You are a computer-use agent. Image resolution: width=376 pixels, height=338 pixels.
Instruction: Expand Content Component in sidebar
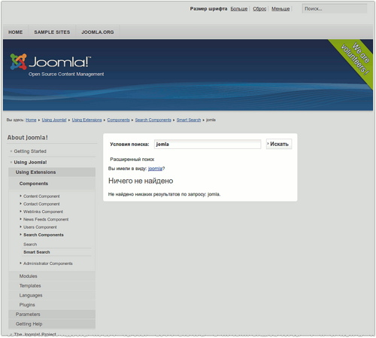(41, 196)
